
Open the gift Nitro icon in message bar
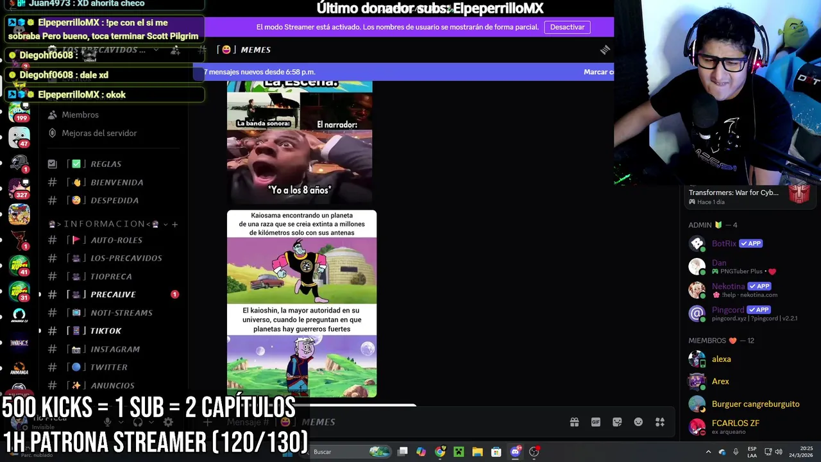pos(574,422)
